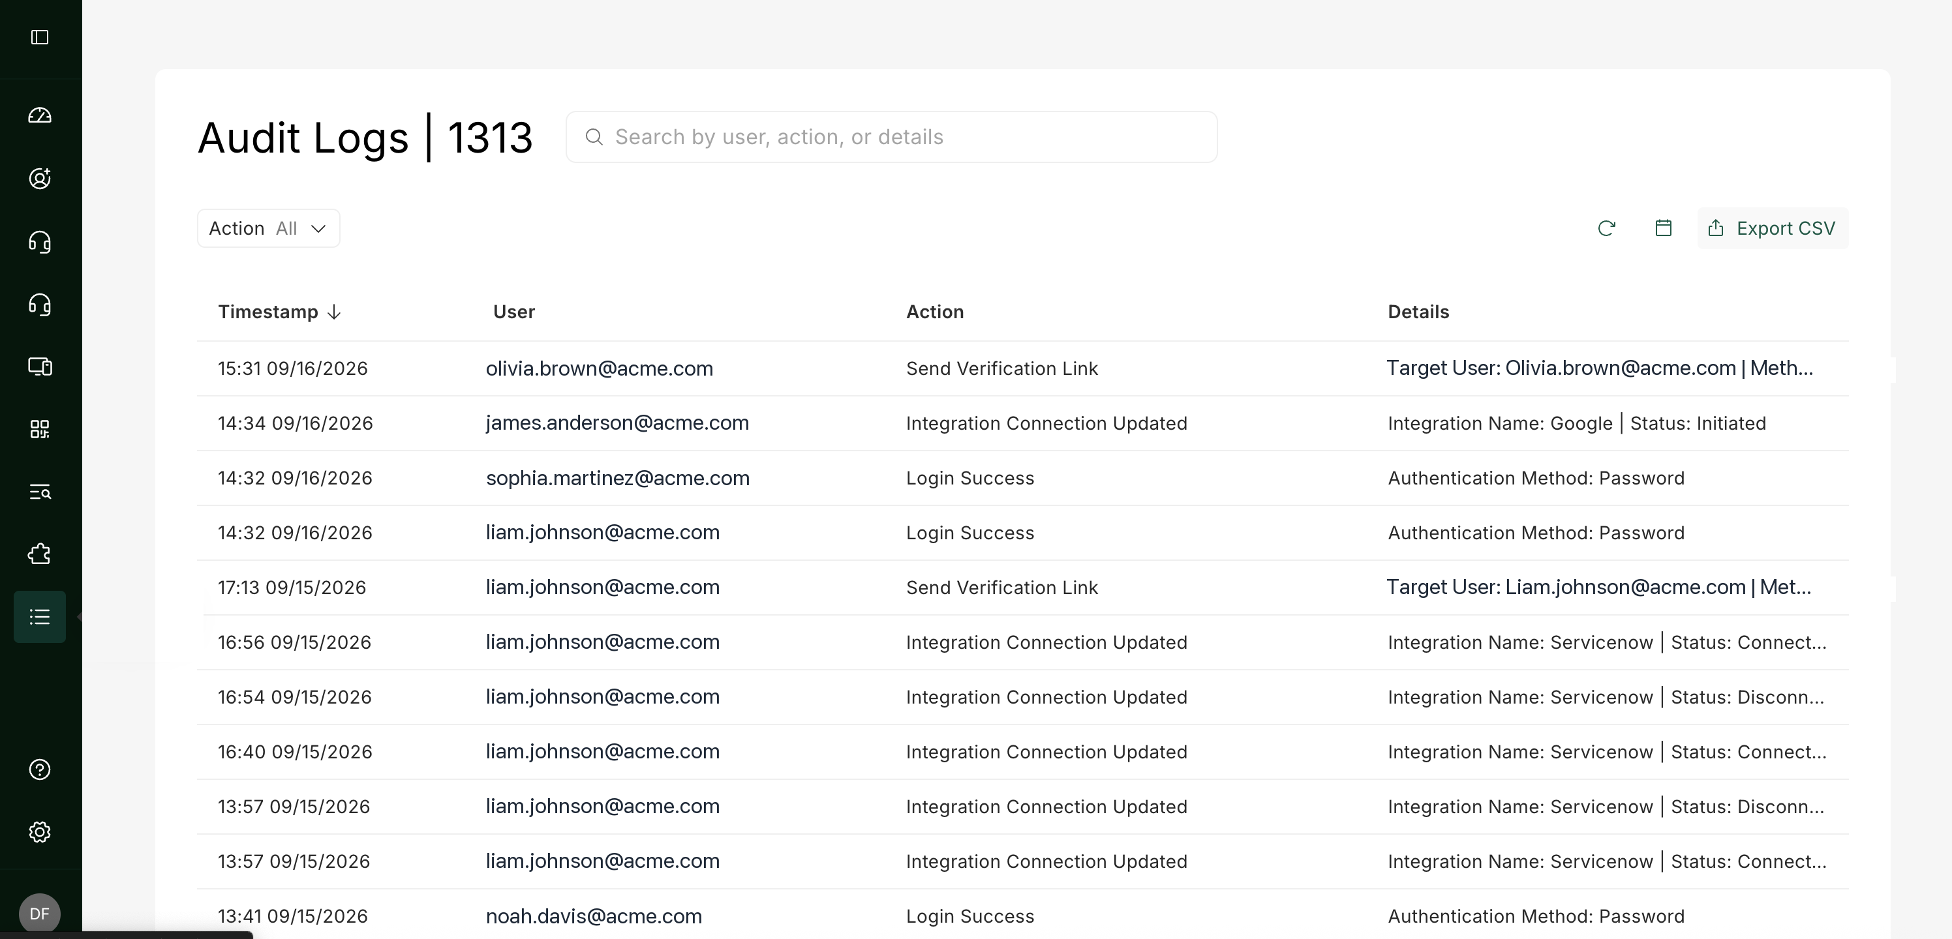1952x939 pixels.
Task: Open the settings gear icon
Action: tap(39, 832)
